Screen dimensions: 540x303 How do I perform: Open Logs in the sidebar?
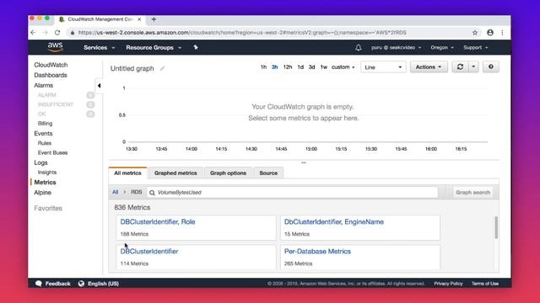(x=40, y=162)
